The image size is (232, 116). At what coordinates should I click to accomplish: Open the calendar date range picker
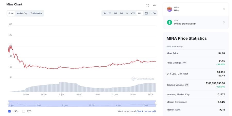click(x=146, y=13)
